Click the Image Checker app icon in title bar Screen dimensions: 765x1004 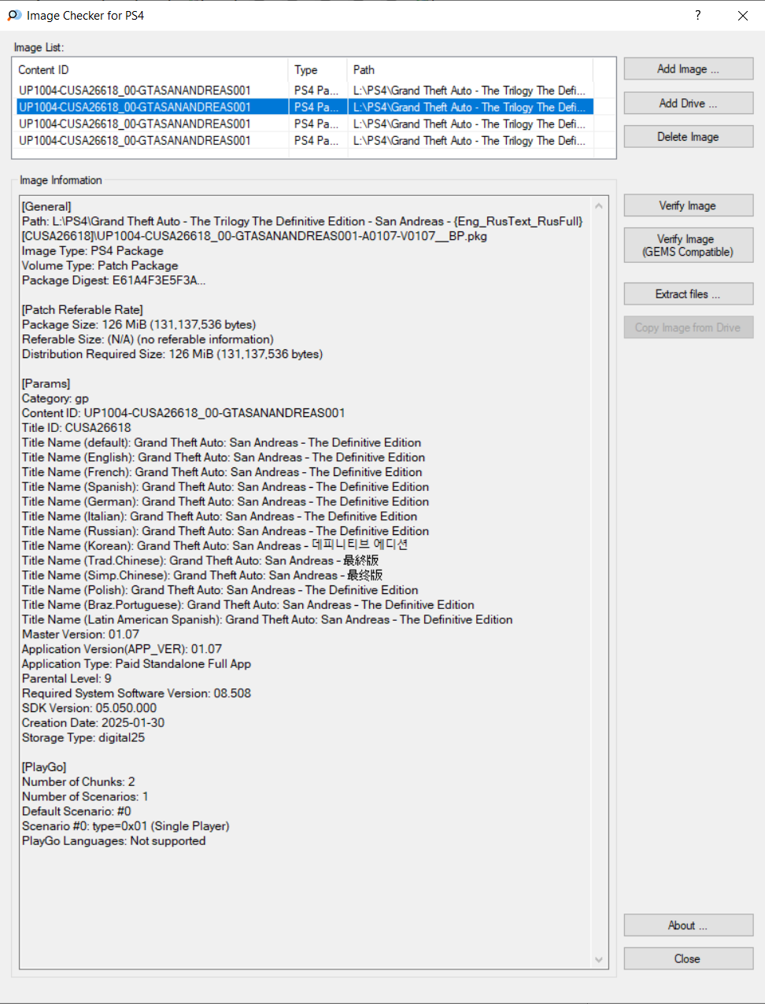tap(14, 15)
